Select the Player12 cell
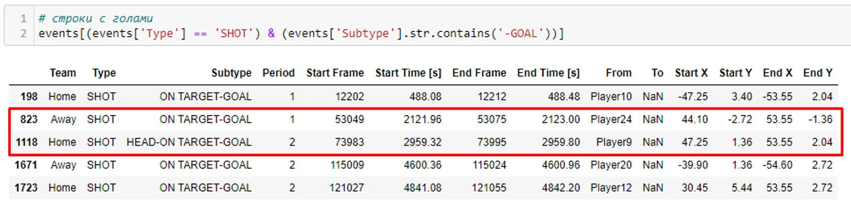 [611, 188]
